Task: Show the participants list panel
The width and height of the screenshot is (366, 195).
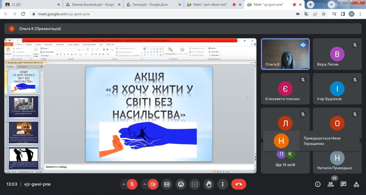Action: tap(331, 184)
